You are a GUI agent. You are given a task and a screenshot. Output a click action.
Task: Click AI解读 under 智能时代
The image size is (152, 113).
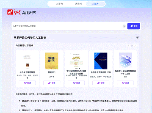(x=52, y=83)
